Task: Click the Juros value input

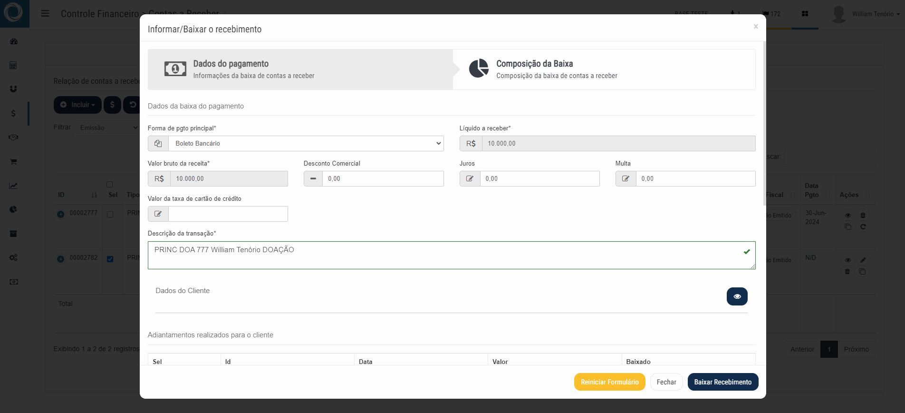Action: 540,178
